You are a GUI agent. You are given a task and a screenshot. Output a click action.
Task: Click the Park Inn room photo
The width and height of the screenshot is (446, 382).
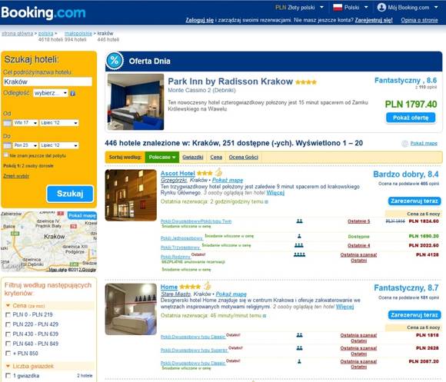point(135,101)
